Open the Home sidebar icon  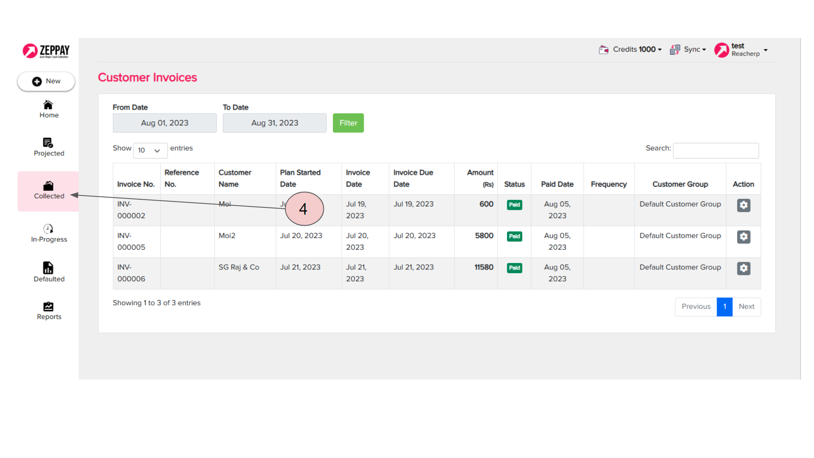pos(48,105)
